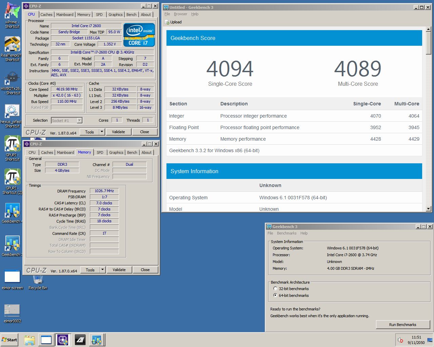The width and height of the screenshot is (434, 347).
Task: Click the slanted A taskbar icon
Action: click(80, 340)
